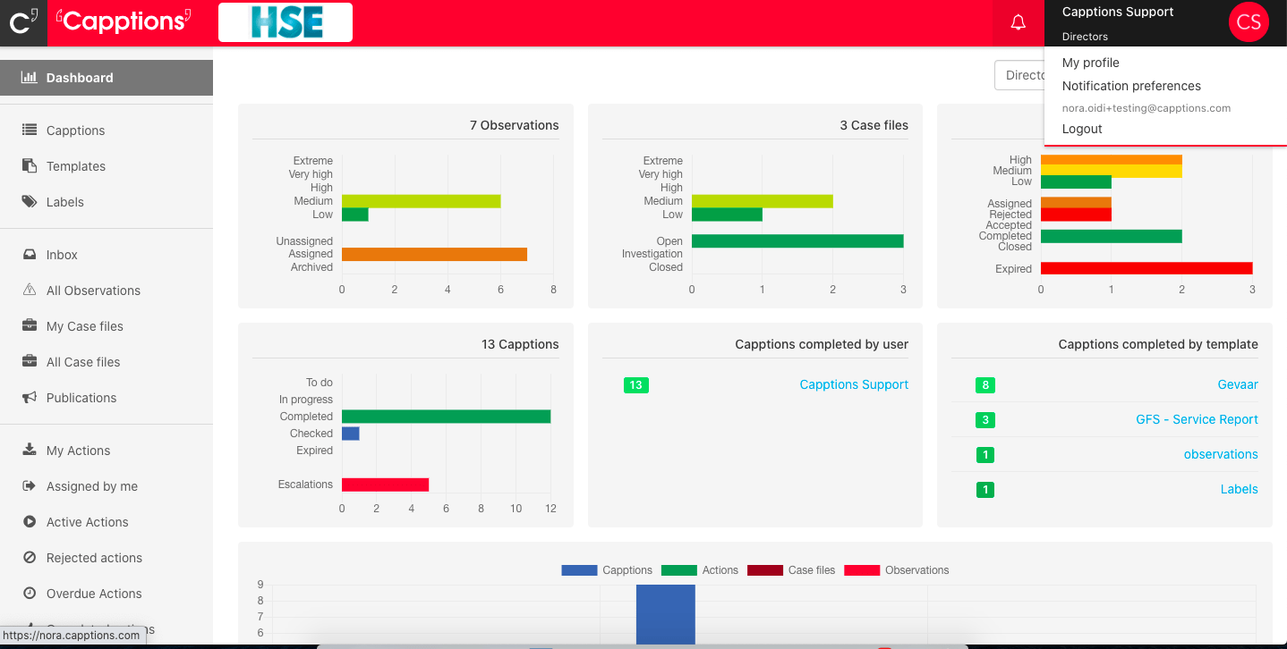Open Labels in the sidebar

(x=65, y=202)
